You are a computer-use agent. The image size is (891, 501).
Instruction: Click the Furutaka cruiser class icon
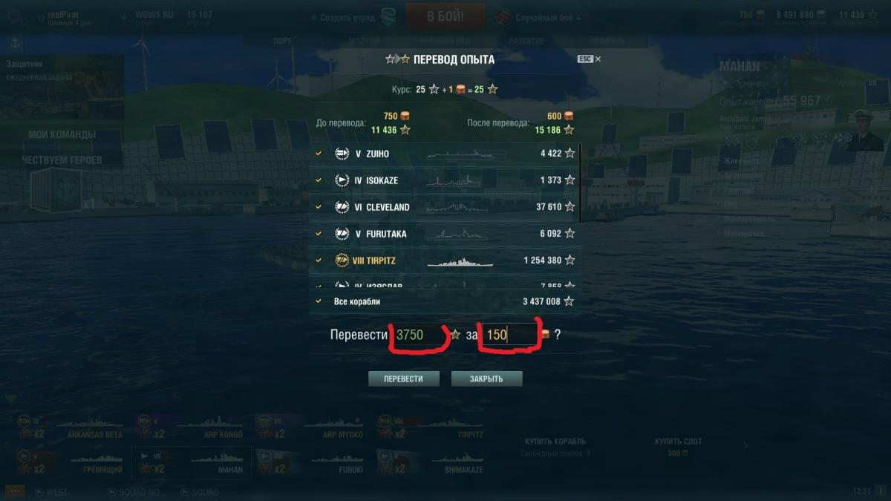click(342, 234)
